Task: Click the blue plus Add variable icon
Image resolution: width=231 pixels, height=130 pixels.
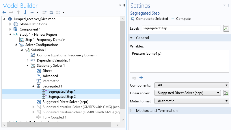Action: (x=141, y=77)
